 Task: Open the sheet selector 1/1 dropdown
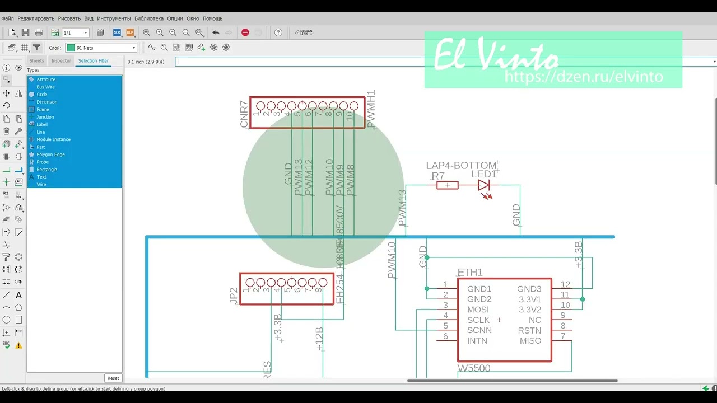tap(75, 32)
